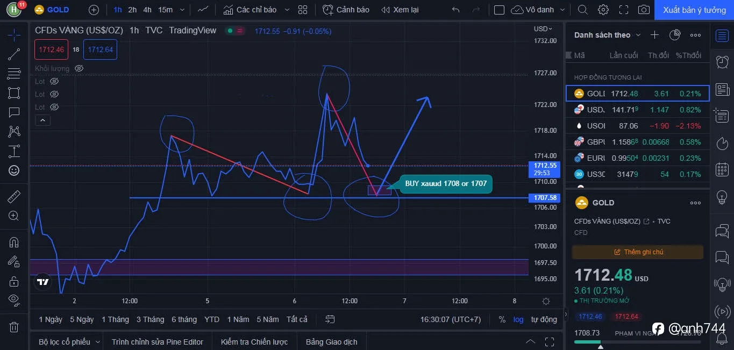Toggle the % percent scale
Viewport: 734px width, 350px height.
[x=502, y=319]
